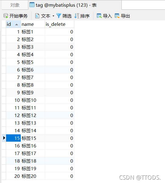The height and width of the screenshot is (183, 165).
Task: Select the cell containing 标签7
Action: (x=33, y=78)
